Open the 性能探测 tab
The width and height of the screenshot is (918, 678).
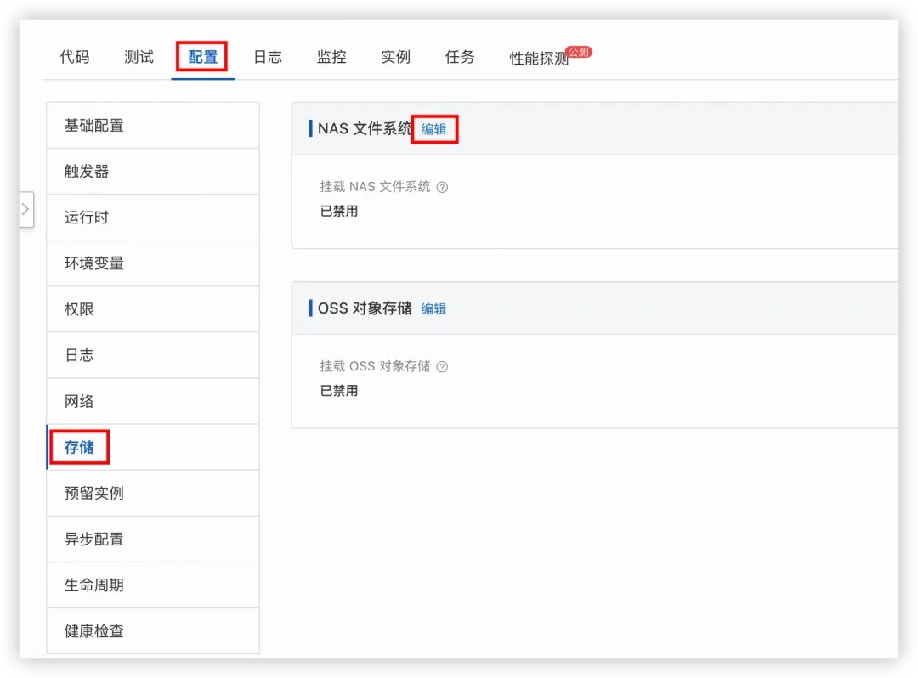point(539,59)
